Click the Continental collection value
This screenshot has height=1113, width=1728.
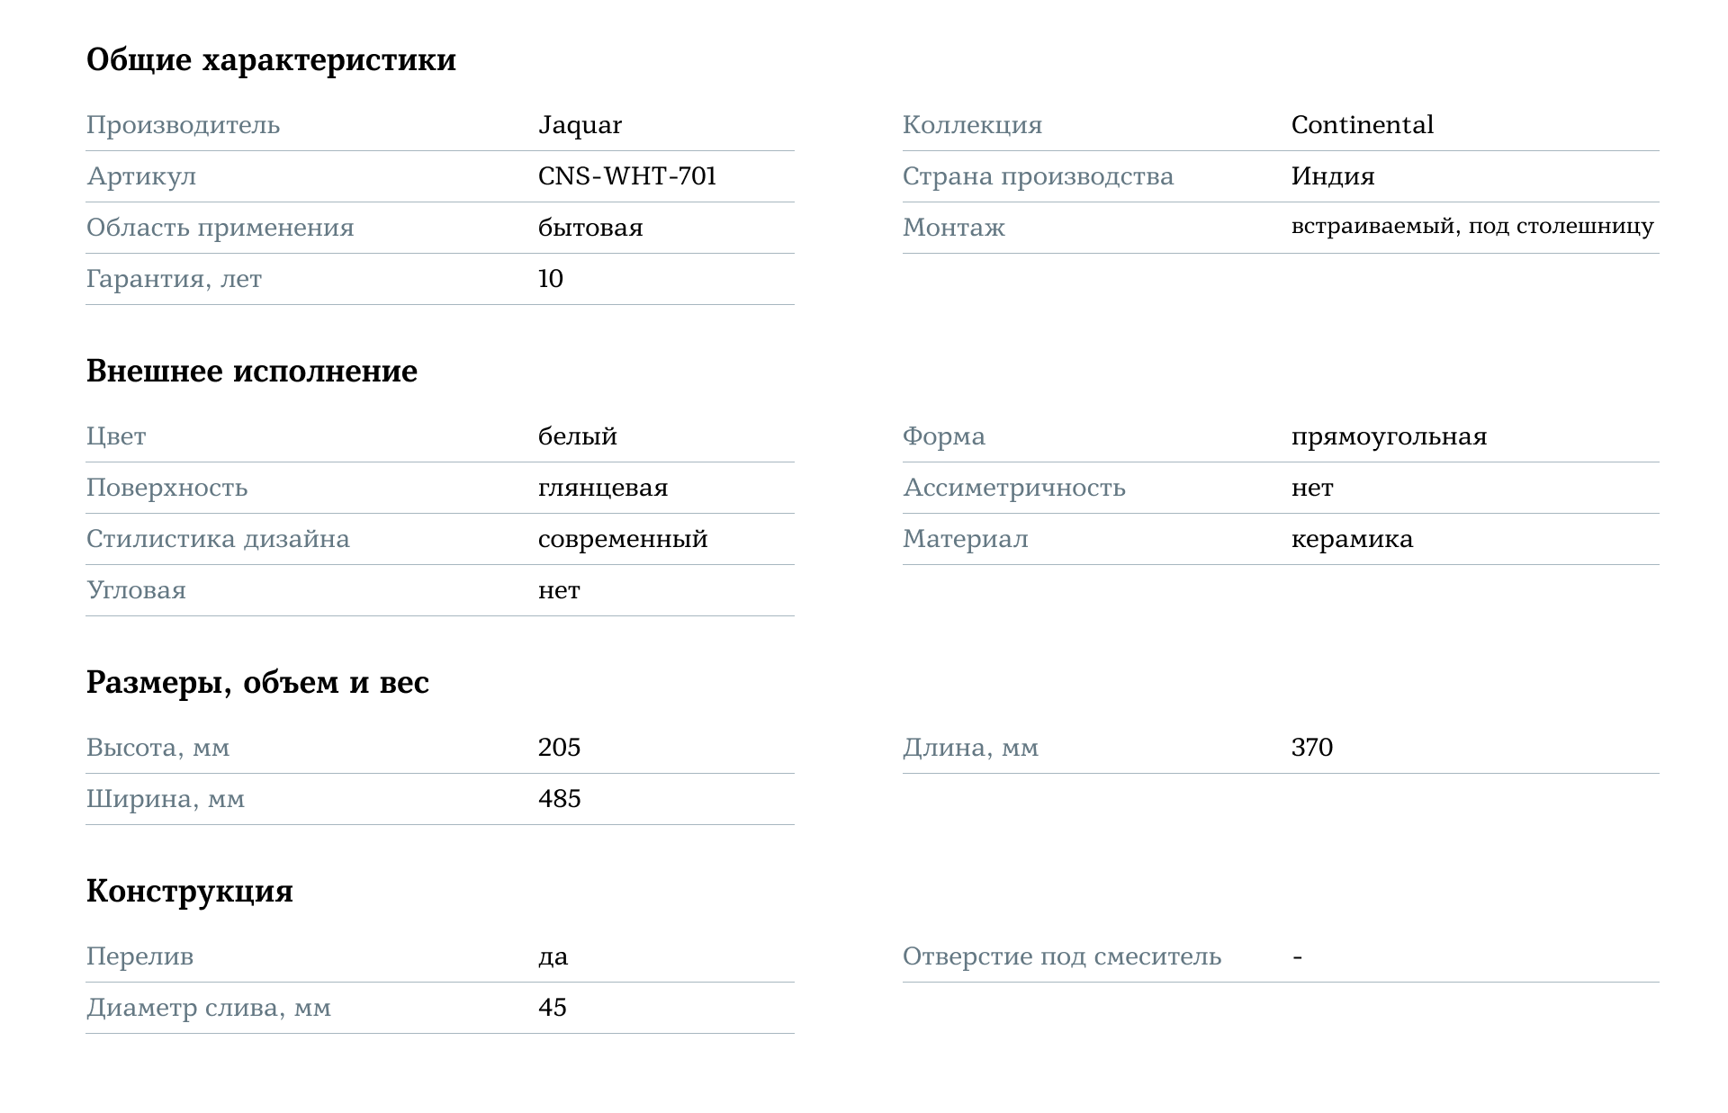click(1362, 125)
